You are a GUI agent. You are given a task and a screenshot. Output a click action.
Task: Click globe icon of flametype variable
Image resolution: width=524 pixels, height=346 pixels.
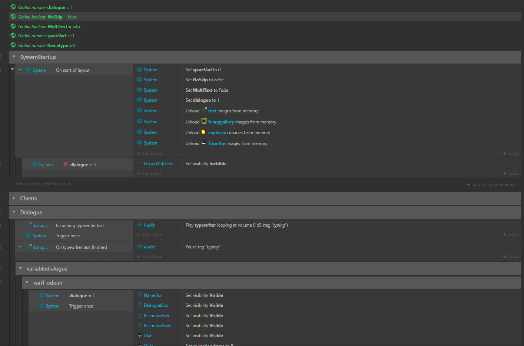point(13,45)
